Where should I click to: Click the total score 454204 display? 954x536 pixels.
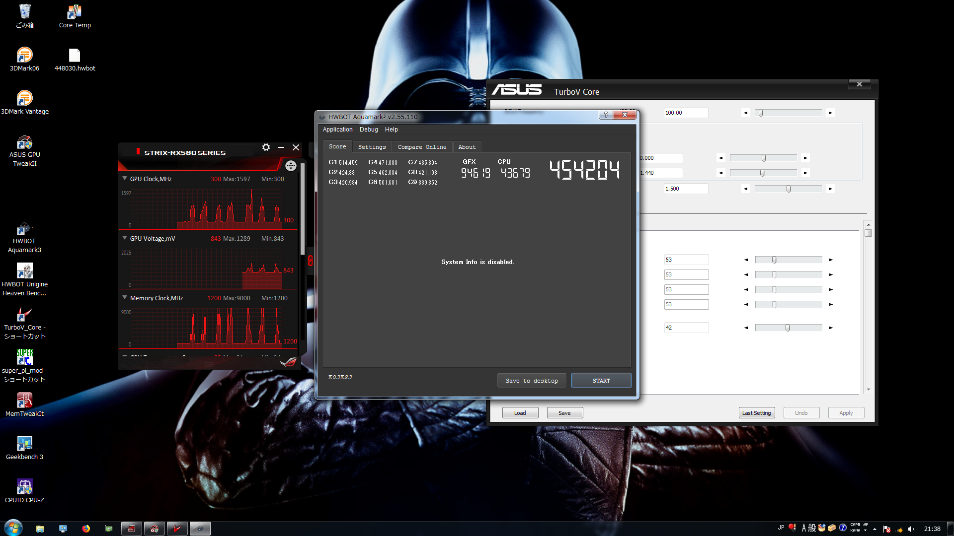584,169
